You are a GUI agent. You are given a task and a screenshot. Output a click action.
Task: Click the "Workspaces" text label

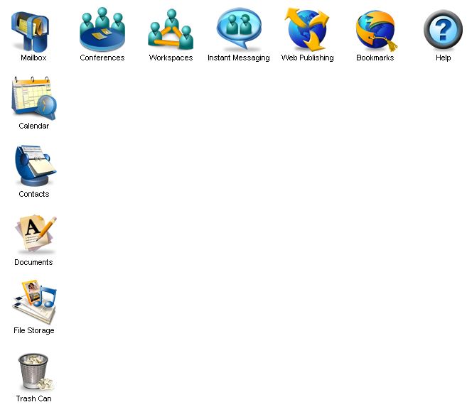click(171, 58)
